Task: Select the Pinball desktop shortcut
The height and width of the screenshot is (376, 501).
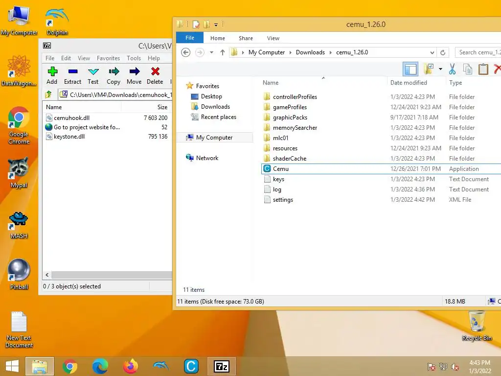Action: pos(19,274)
